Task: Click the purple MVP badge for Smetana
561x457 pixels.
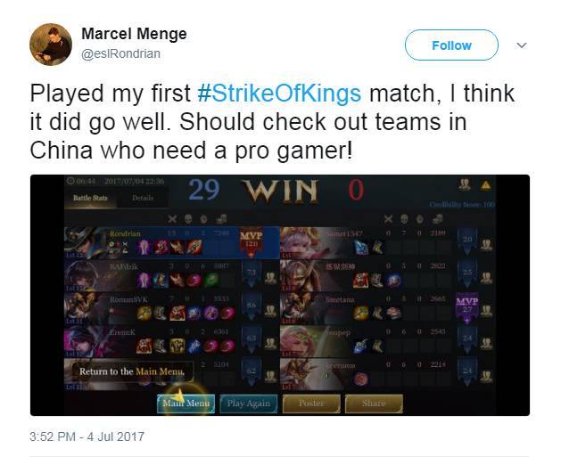Action: coord(466,308)
